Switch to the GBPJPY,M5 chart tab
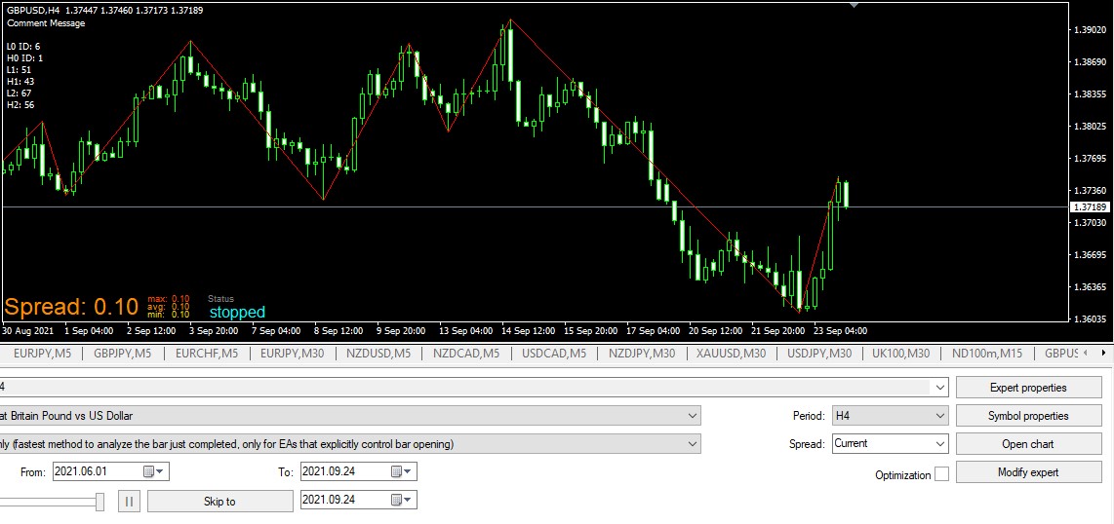The height and width of the screenshot is (524, 1114). tap(122, 353)
